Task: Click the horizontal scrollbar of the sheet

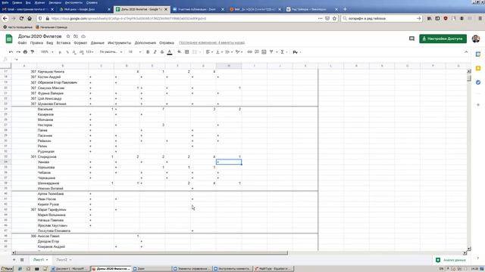Action: (x=152, y=253)
